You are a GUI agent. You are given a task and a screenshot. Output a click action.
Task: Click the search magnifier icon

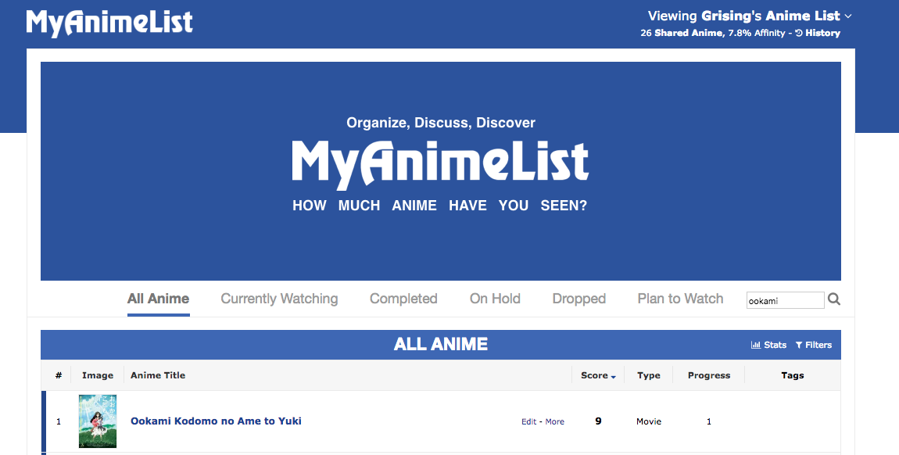click(834, 299)
